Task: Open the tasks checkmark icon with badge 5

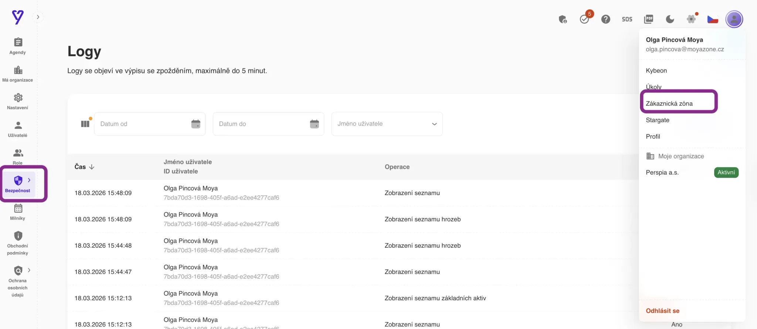Action: pyautogui.click(x=584, y=19)
